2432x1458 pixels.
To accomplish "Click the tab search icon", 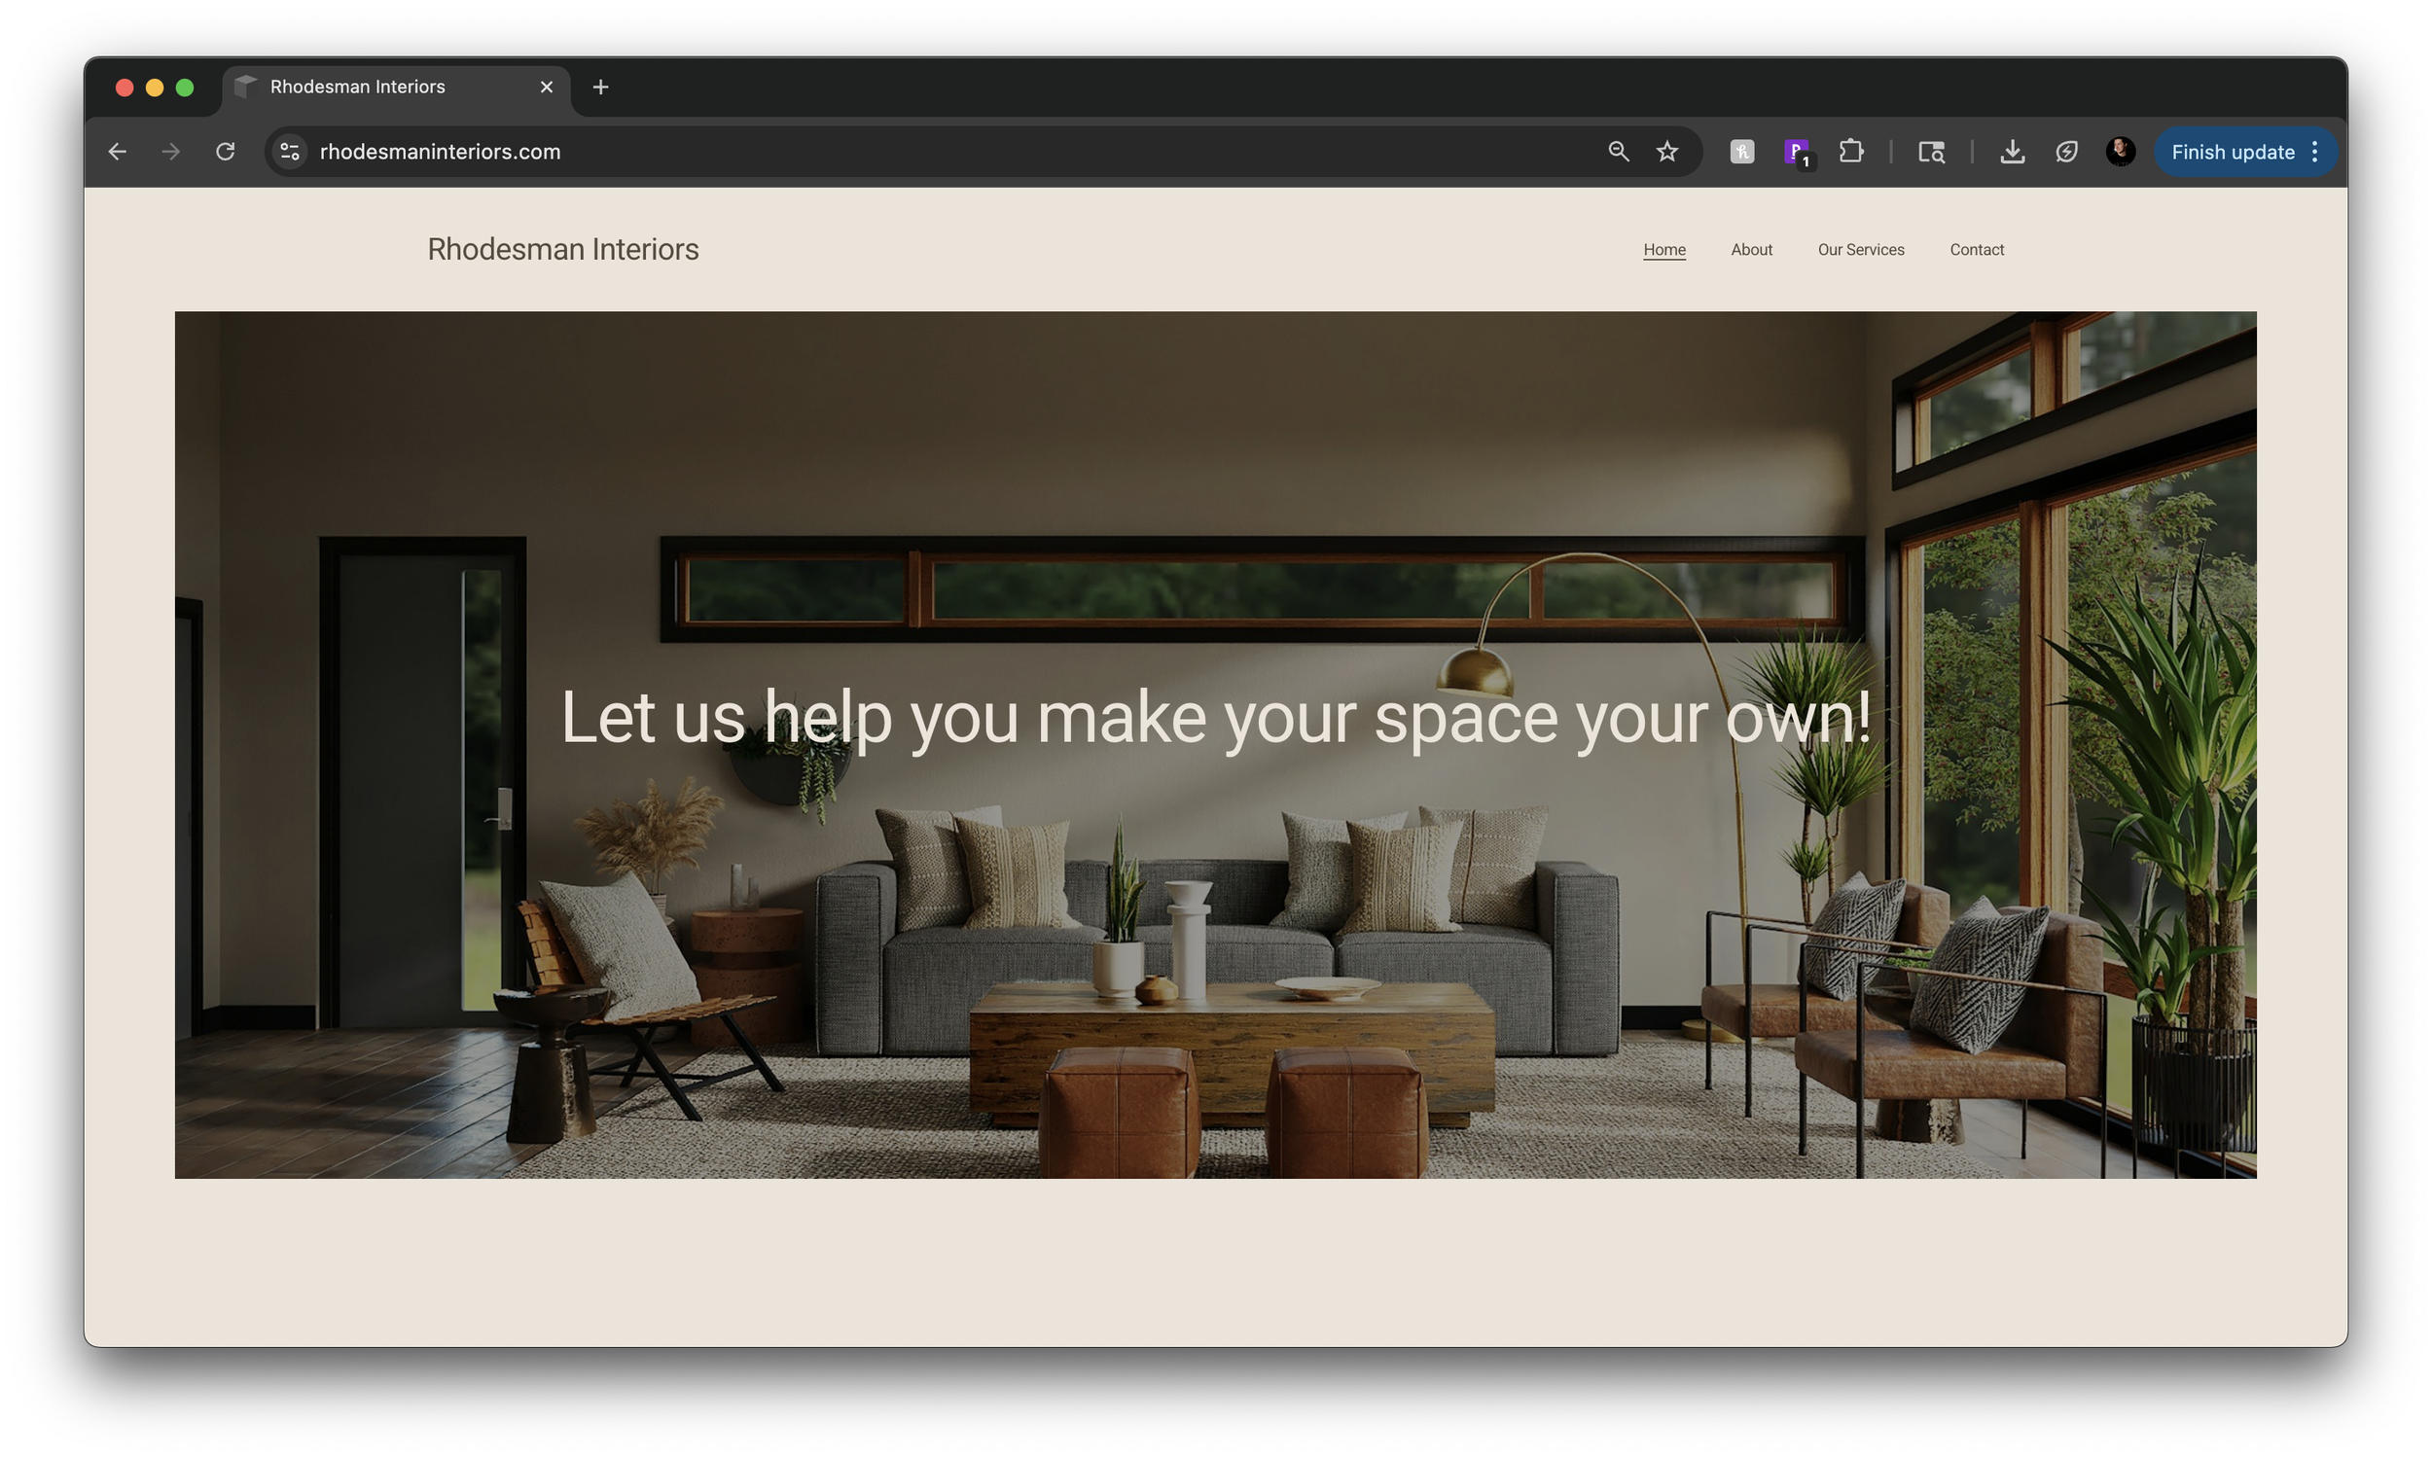I will tap(1931, 152).
